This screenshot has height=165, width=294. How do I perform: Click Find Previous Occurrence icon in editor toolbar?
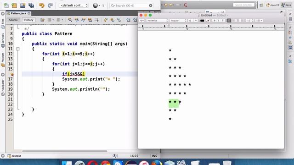coord(77,20)
